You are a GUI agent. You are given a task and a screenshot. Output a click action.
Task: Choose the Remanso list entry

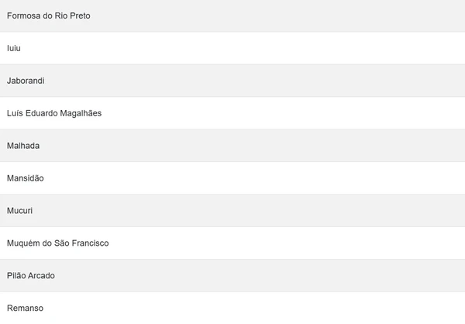click(x=232, y=308)
